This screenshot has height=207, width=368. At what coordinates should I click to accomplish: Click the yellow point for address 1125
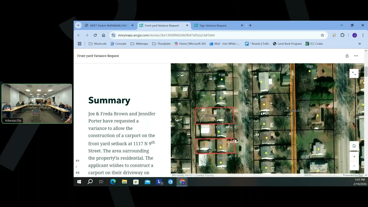(222, 79)
